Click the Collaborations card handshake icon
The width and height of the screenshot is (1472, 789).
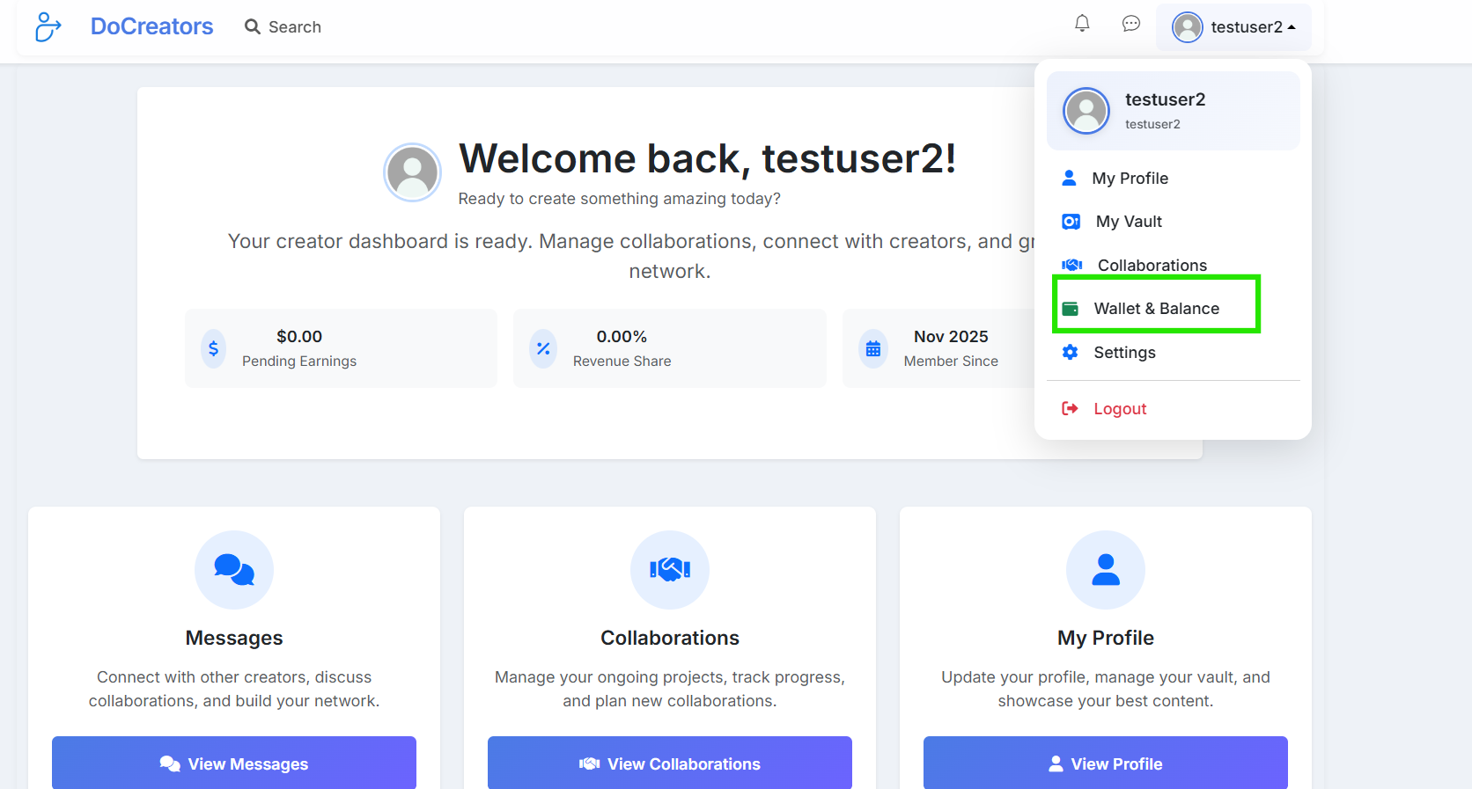coord(670,570)
